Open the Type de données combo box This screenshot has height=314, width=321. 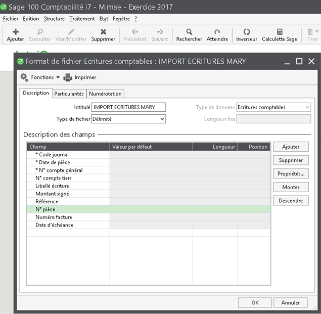[273, 107]
